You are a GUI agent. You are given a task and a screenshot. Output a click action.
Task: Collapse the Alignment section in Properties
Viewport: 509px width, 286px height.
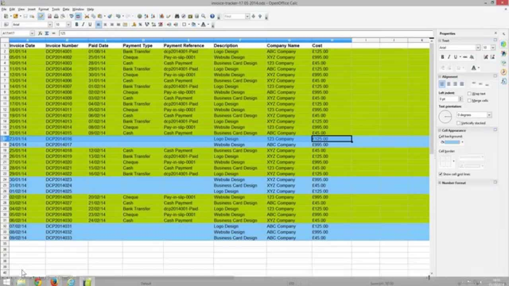tap(440, 77)
